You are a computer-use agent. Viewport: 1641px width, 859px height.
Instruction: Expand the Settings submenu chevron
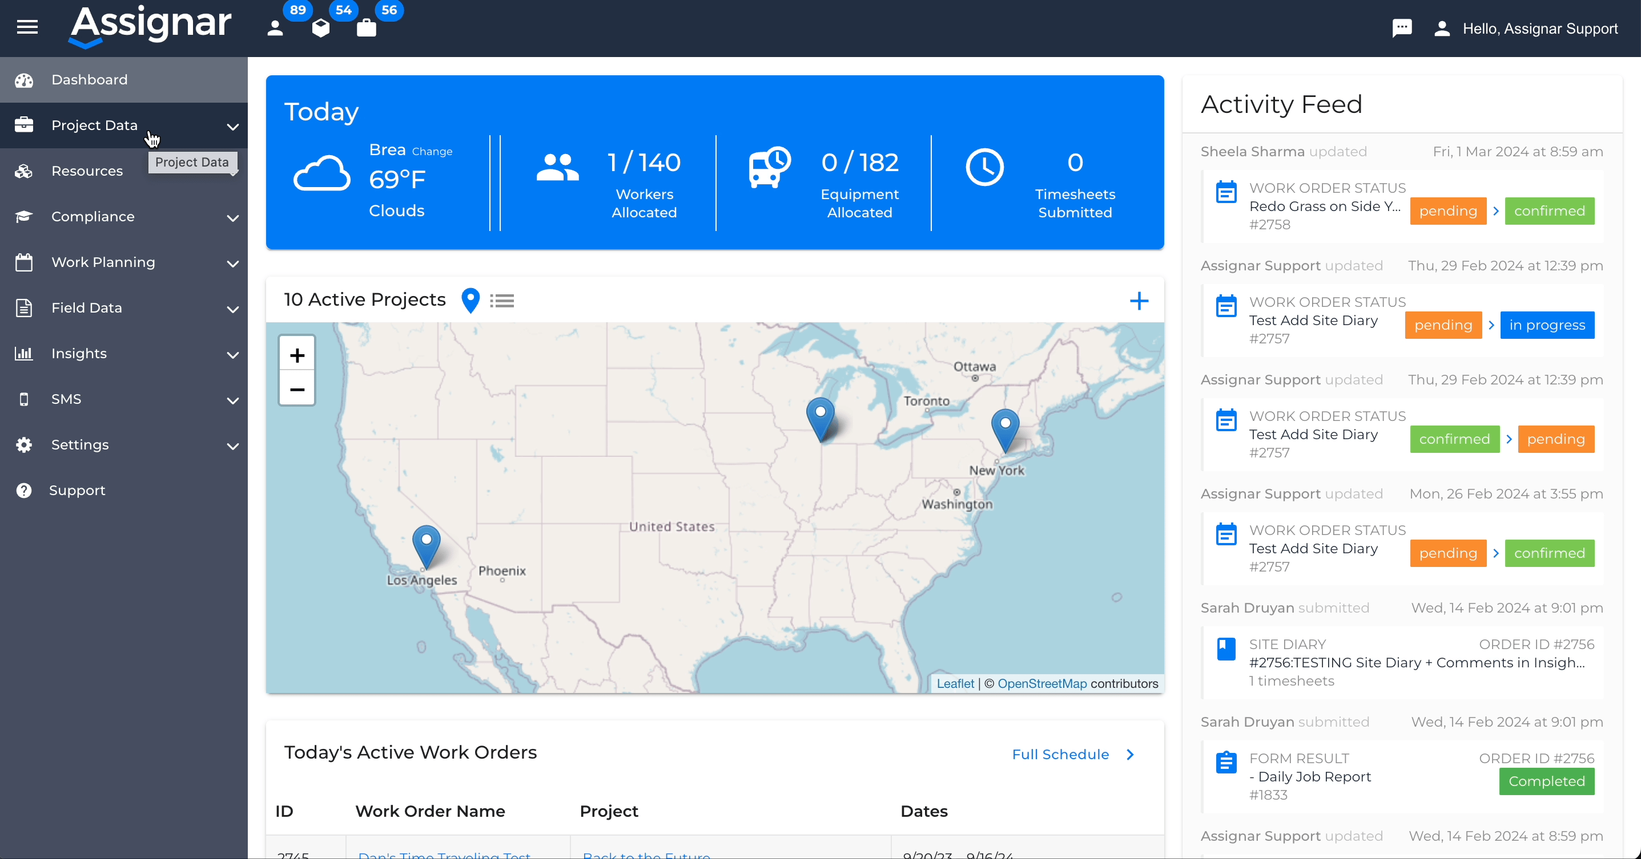pyautogui.click(x=233, y=446)
